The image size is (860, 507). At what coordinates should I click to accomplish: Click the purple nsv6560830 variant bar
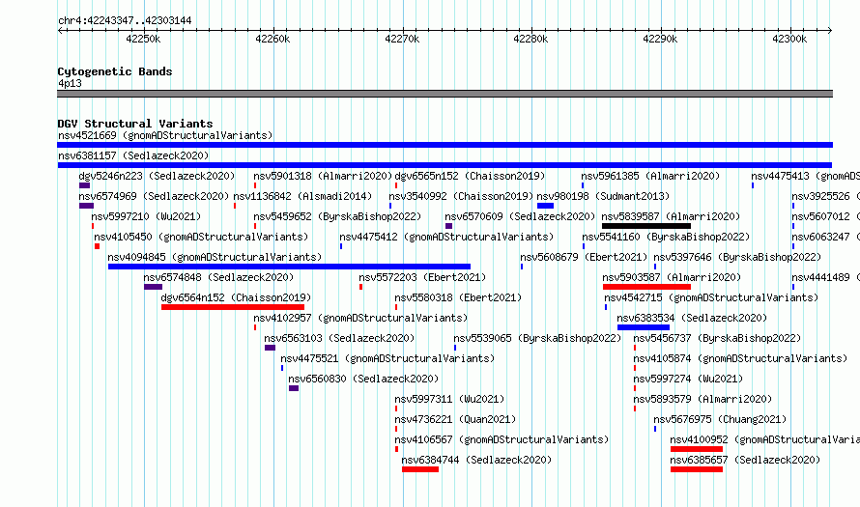click(294, 388)
